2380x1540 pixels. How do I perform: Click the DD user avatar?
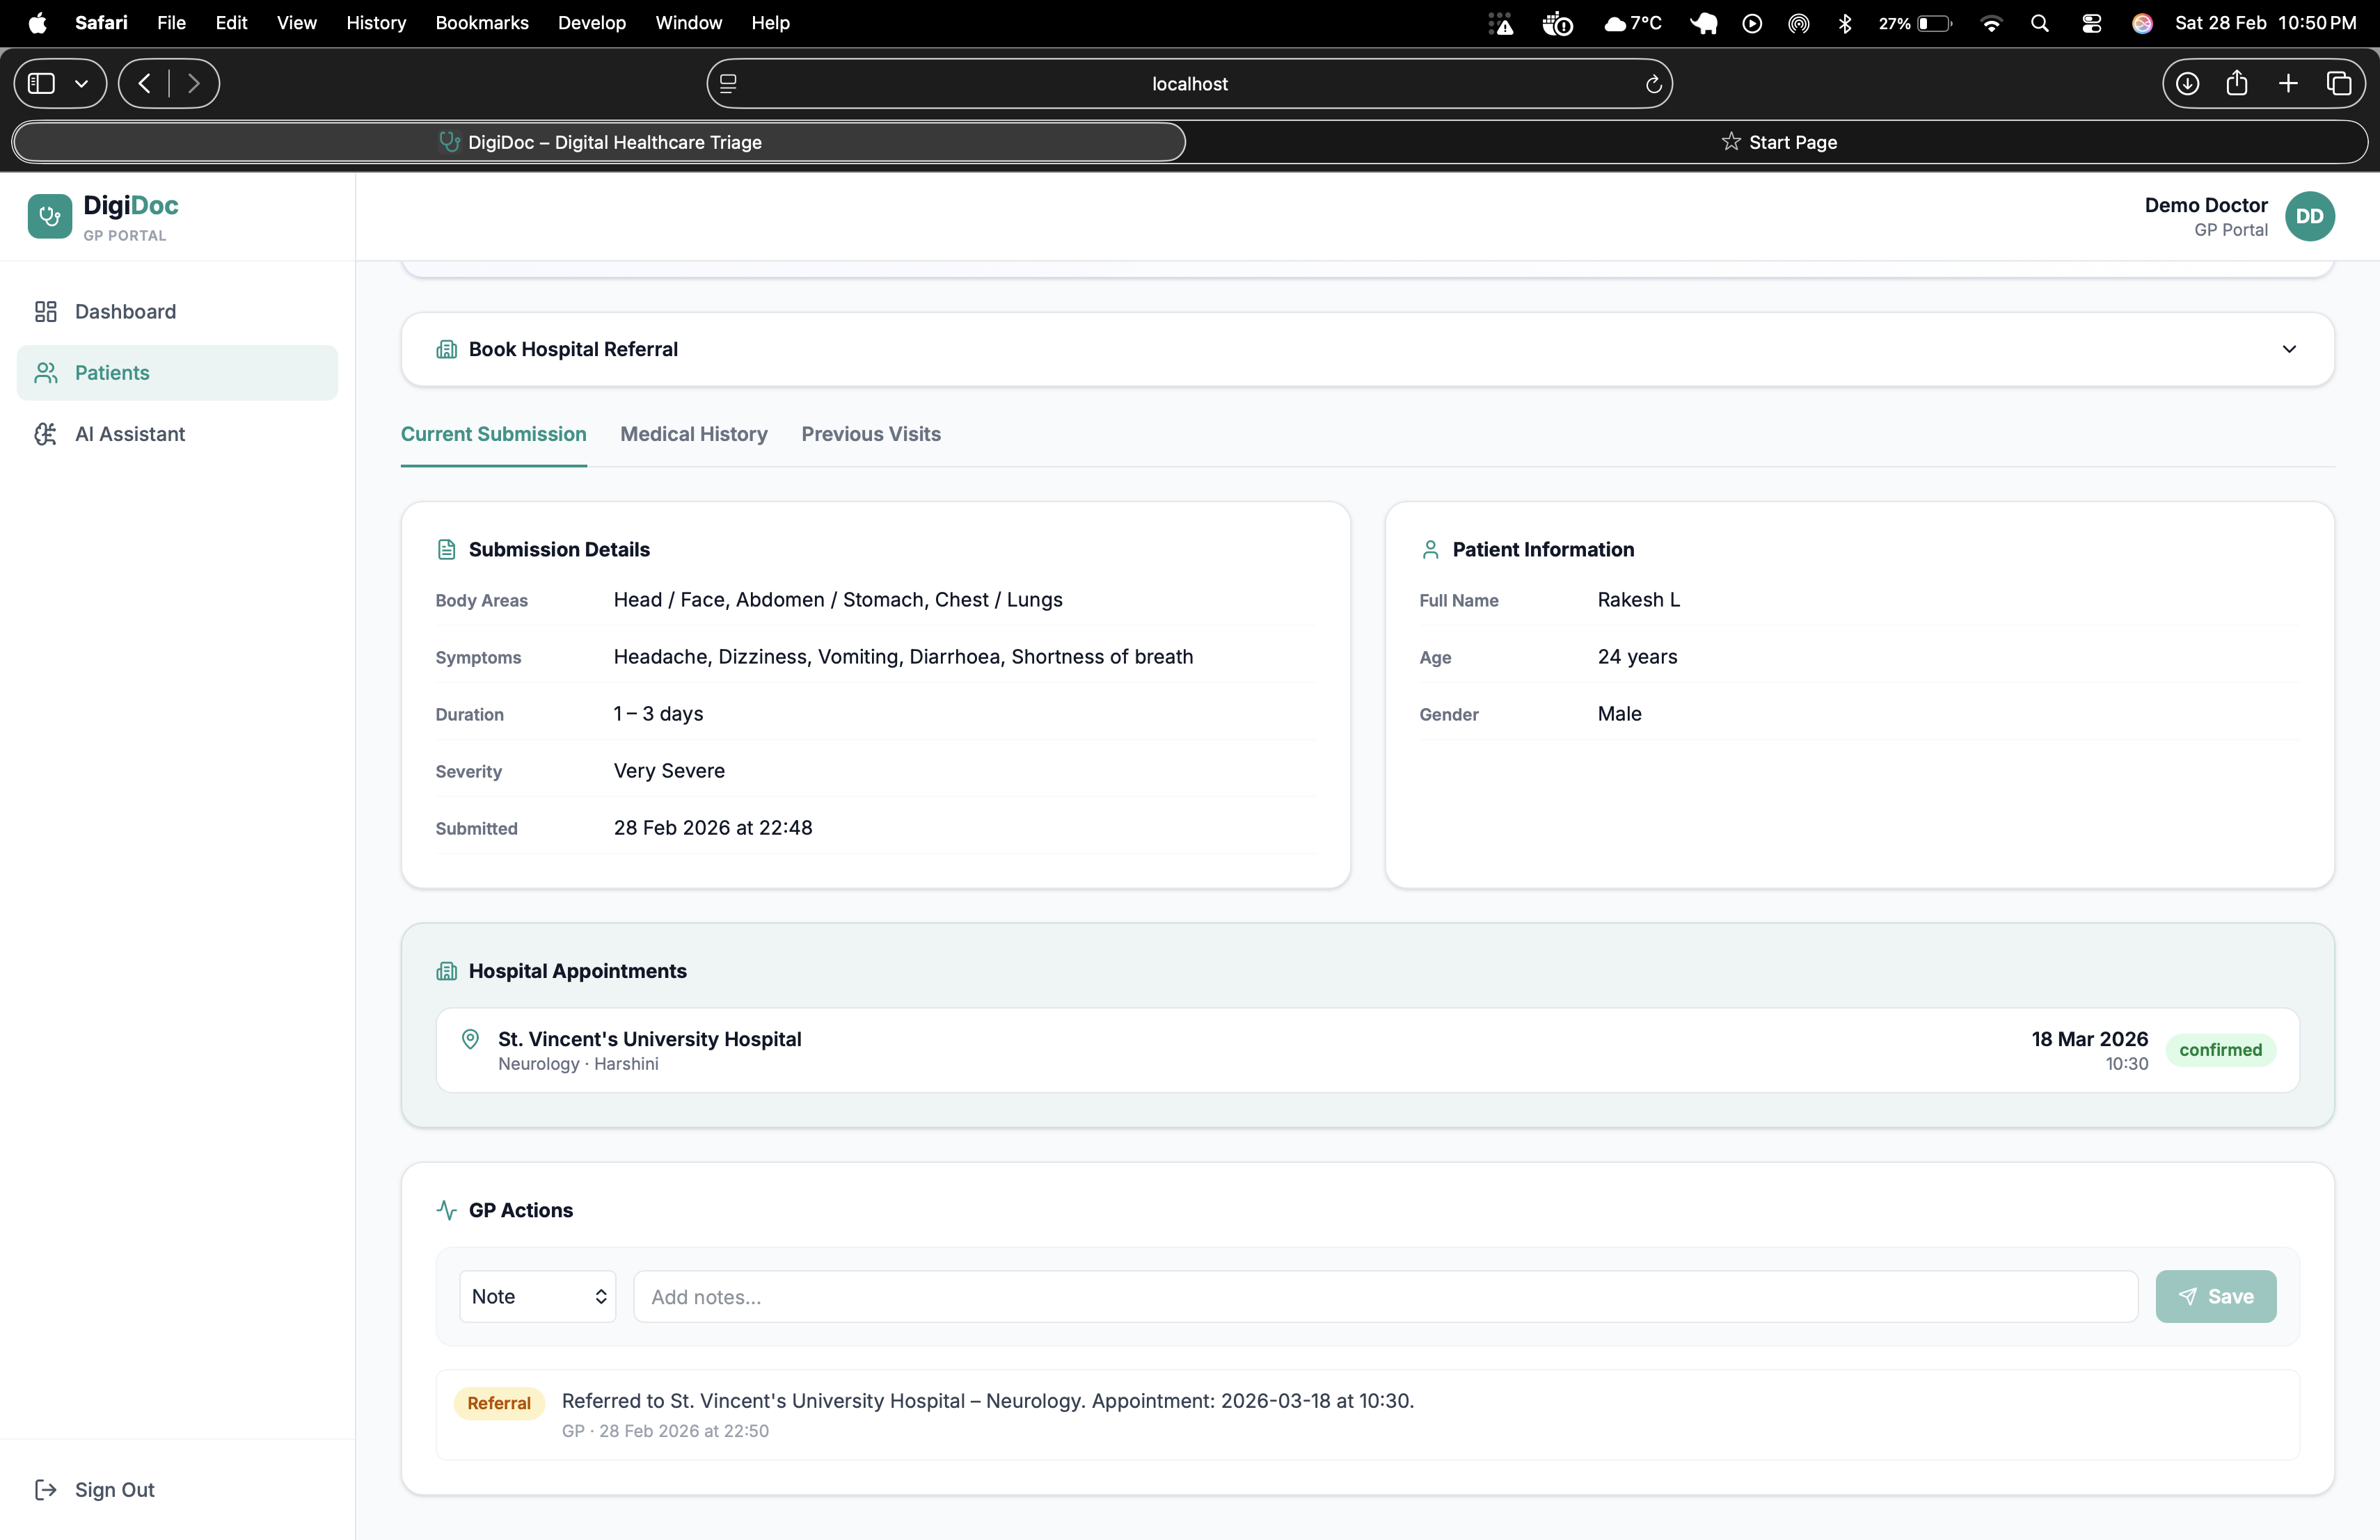coord(2309,216)
